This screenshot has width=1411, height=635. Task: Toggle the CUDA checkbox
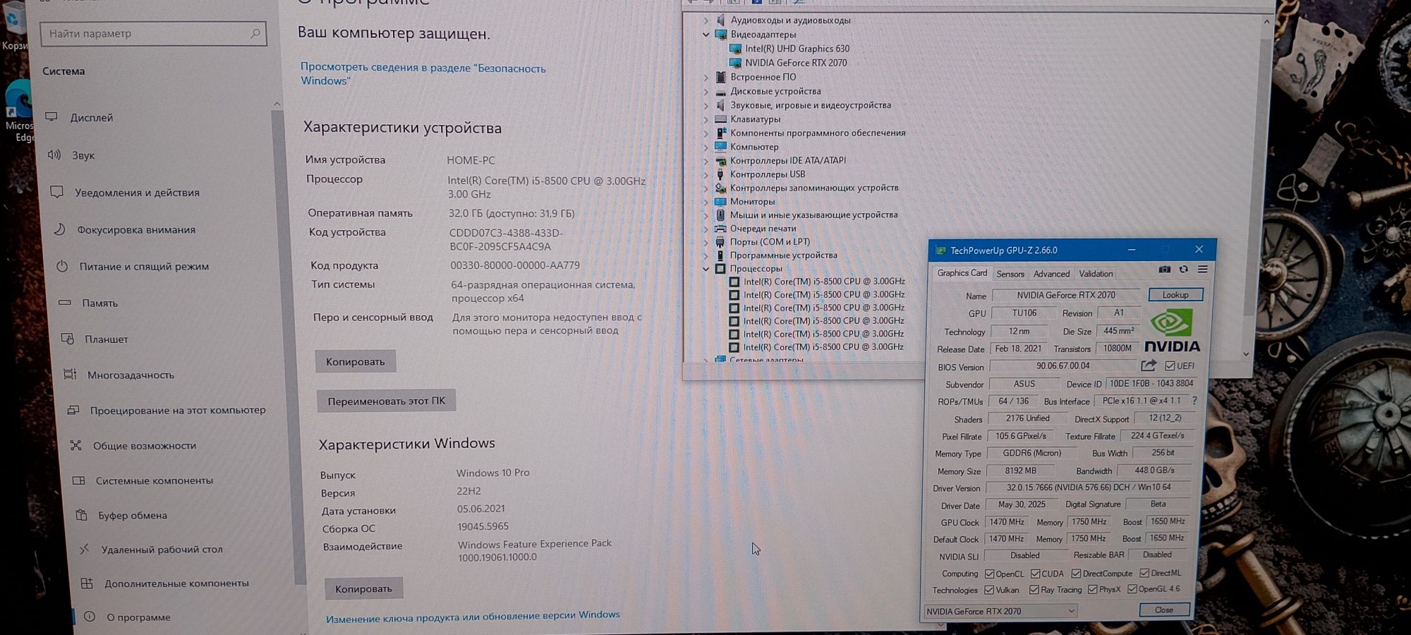point(1035,574)
